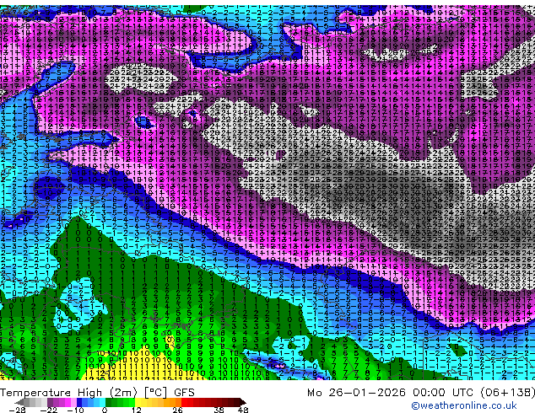Screen dimensions: 535x413
Task: Open the weatheronline.co.uk copyright link
Action: click(464, 405)
